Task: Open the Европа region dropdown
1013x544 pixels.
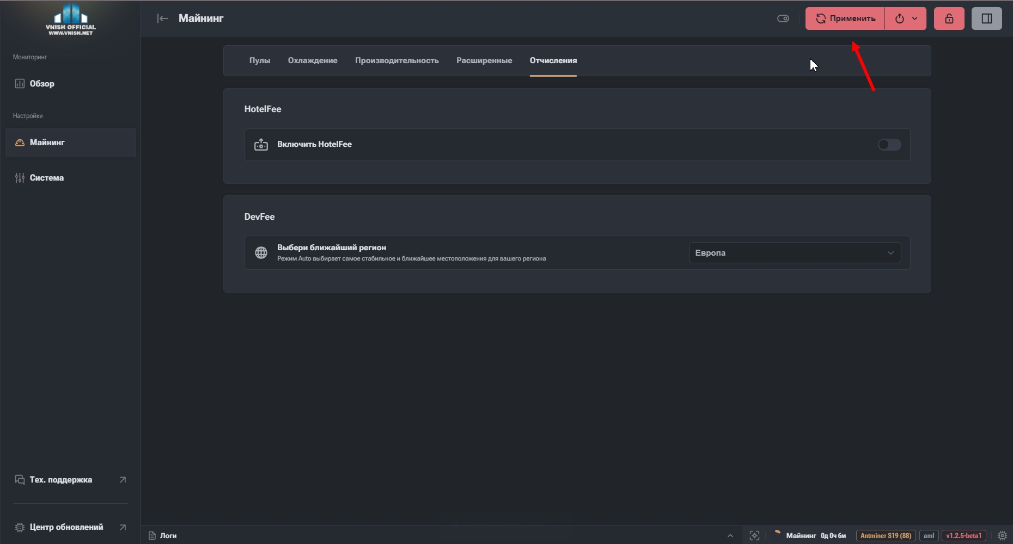Action: pyautogui.click(x=795, y=253)
